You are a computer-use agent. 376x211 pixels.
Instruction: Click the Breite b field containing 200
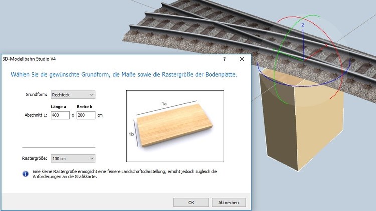(x=86, y=115)
